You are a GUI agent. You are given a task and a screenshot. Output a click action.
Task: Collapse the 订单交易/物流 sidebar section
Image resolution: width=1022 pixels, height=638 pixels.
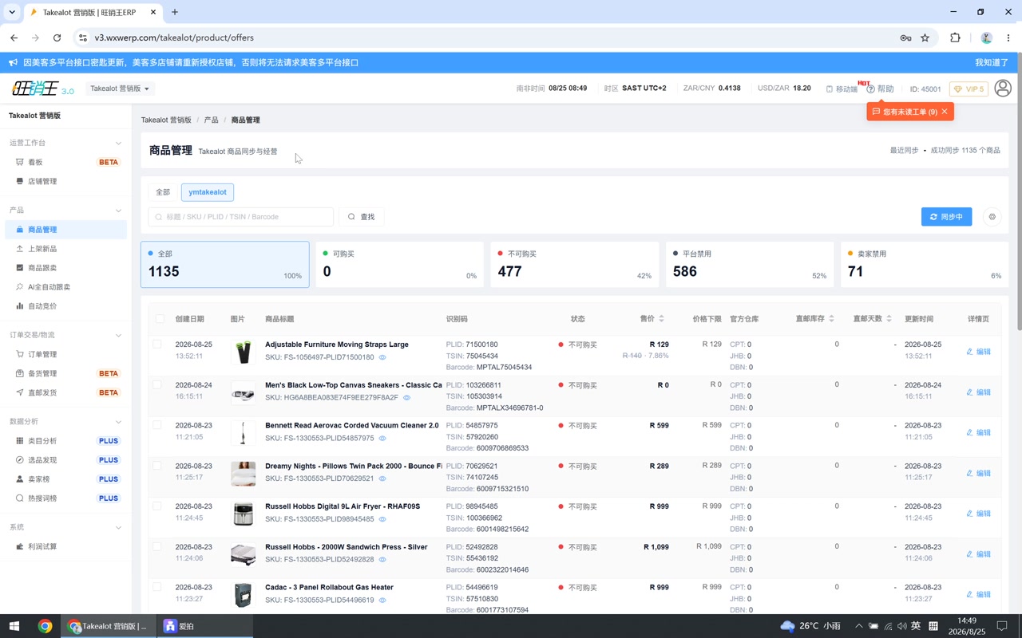coord(118,335)
